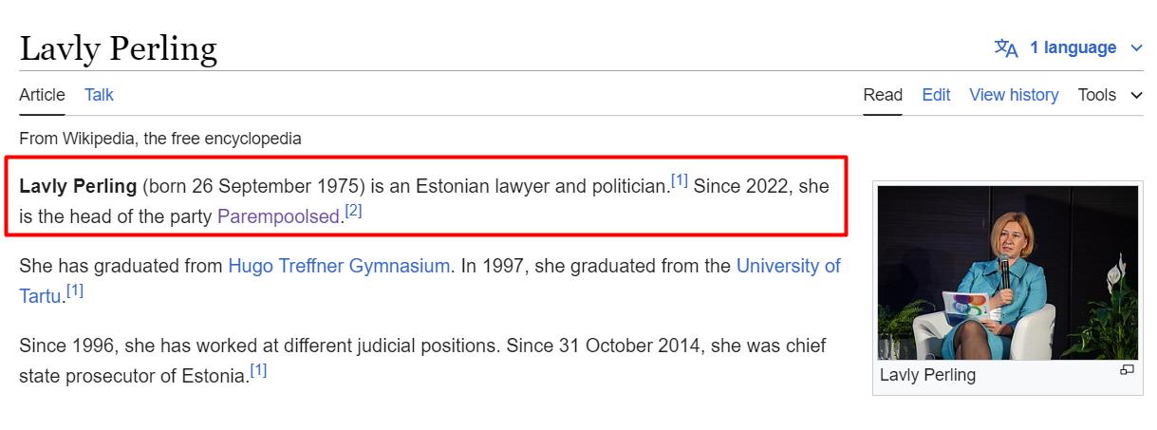Expand the Tools menu
1157x430 pixels.
1110,95
